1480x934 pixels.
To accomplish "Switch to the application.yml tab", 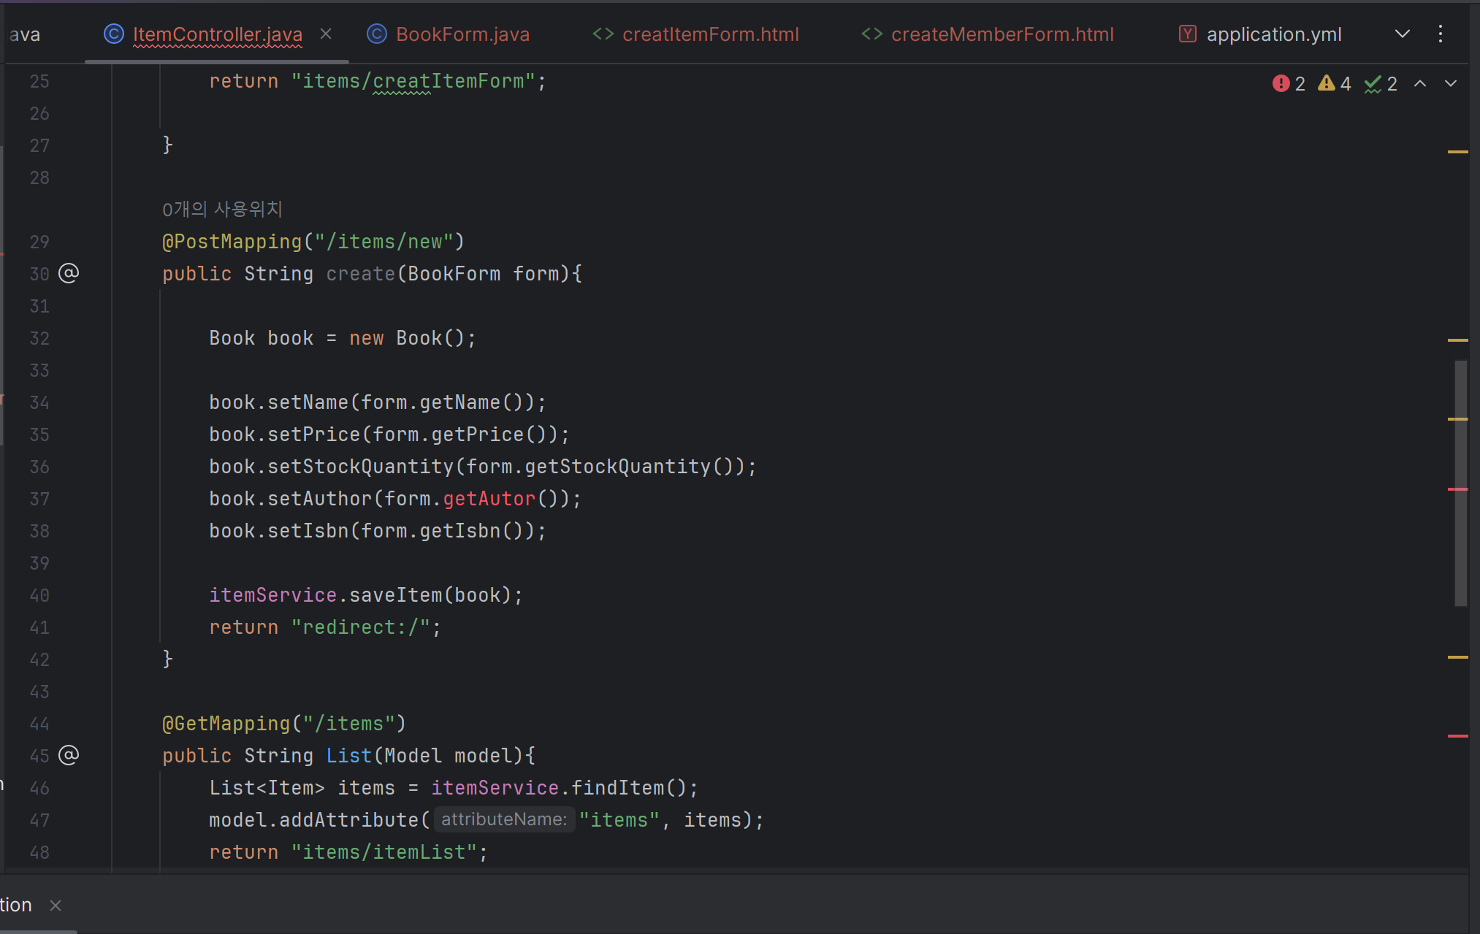I will [1273, 34].
